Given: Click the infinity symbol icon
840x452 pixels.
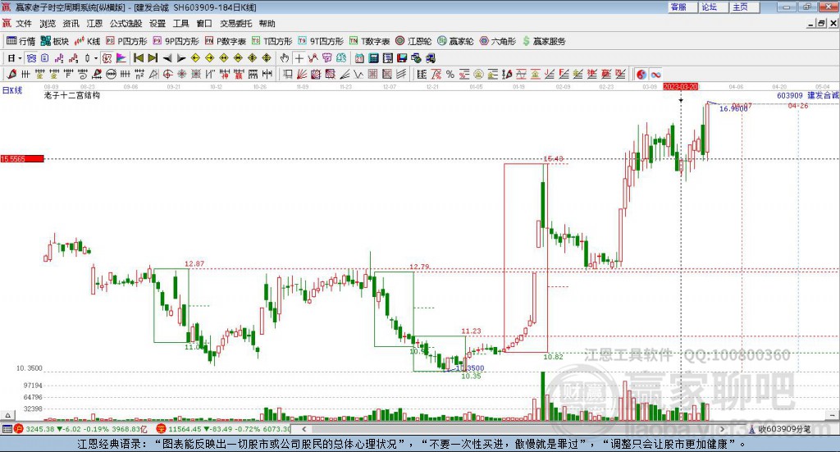Looking at the screenshot, I should click(655, 74).
